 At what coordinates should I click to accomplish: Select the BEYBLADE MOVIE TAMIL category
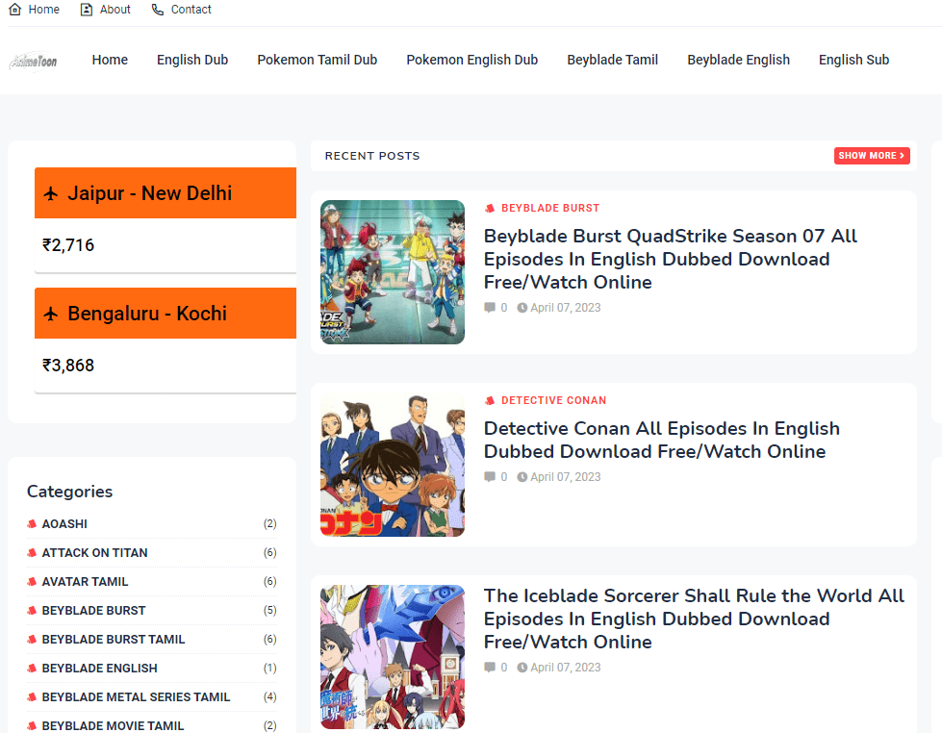(x=113, y=726)
